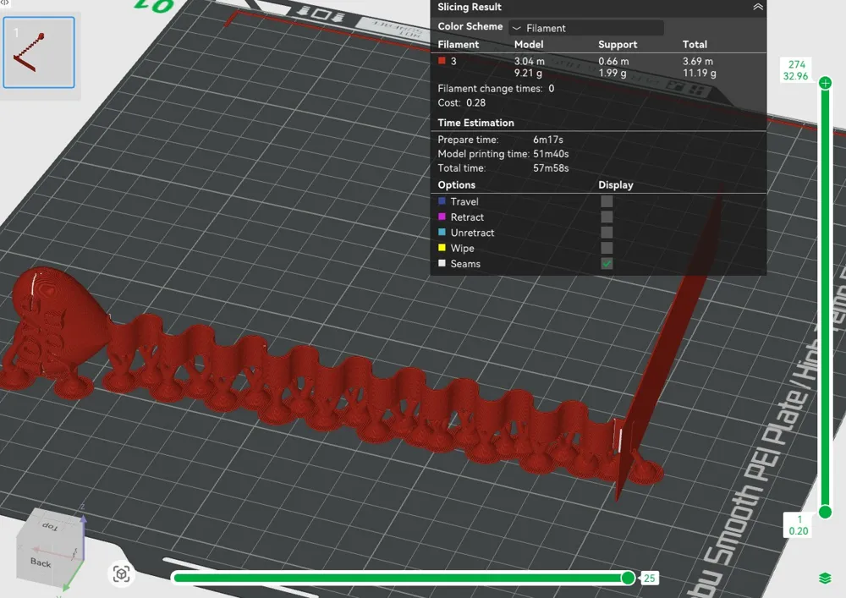This screenshot has width=846, height=598.
Task: Click the 0.66 m support filament value
Action: (613, 61)
